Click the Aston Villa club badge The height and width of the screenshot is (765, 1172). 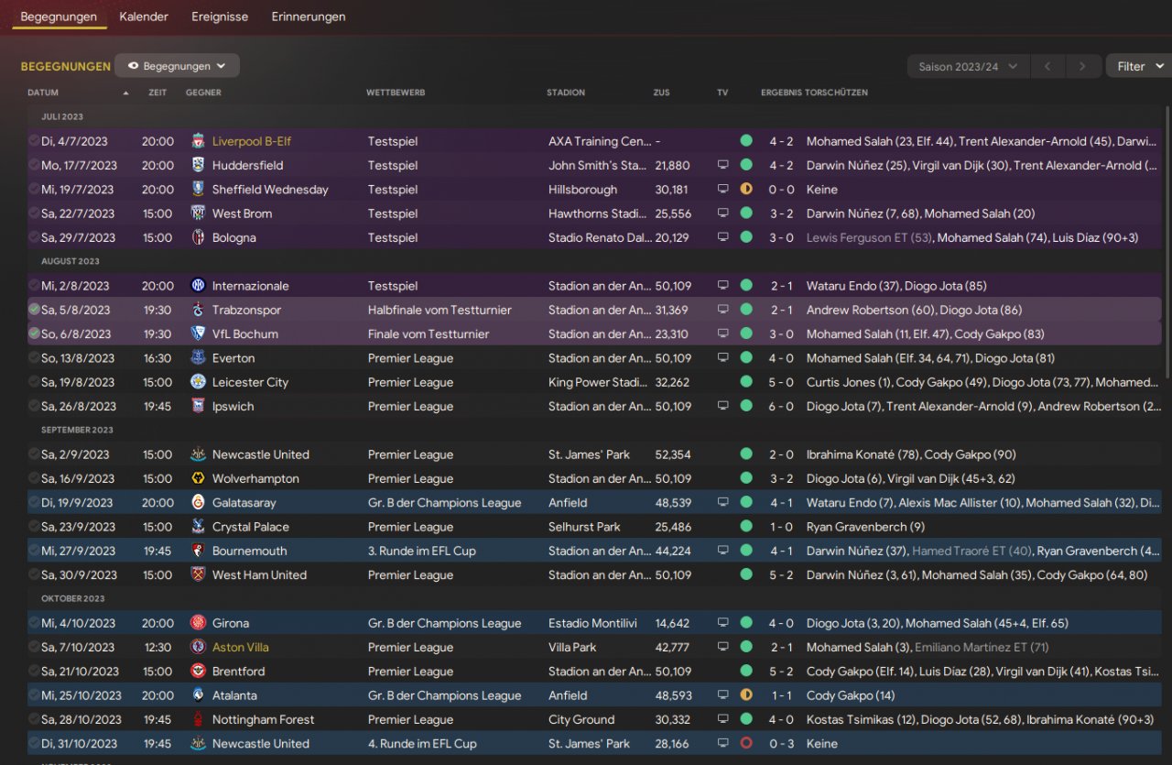tap(198, 648)
